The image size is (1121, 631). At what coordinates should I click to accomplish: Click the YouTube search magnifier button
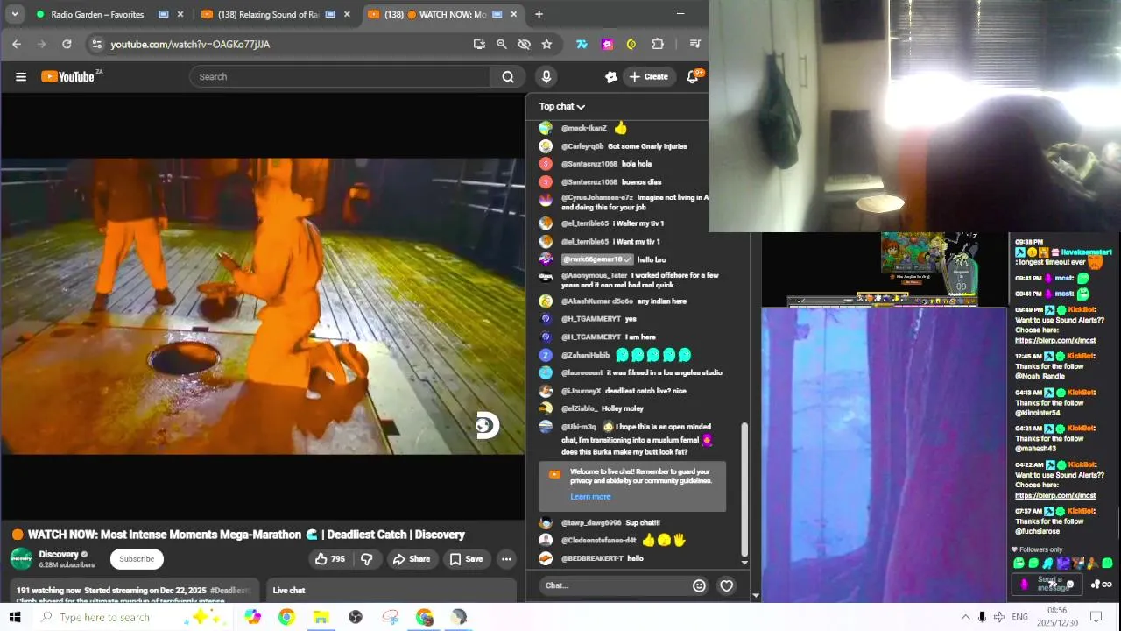(508, 77)
